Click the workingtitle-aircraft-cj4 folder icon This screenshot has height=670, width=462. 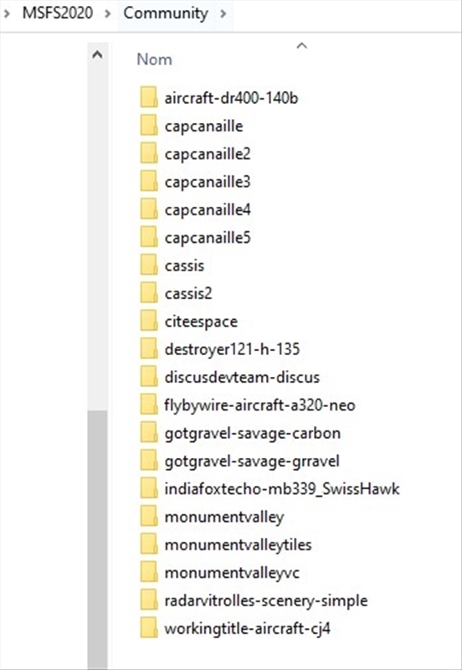tap(149, 628)
